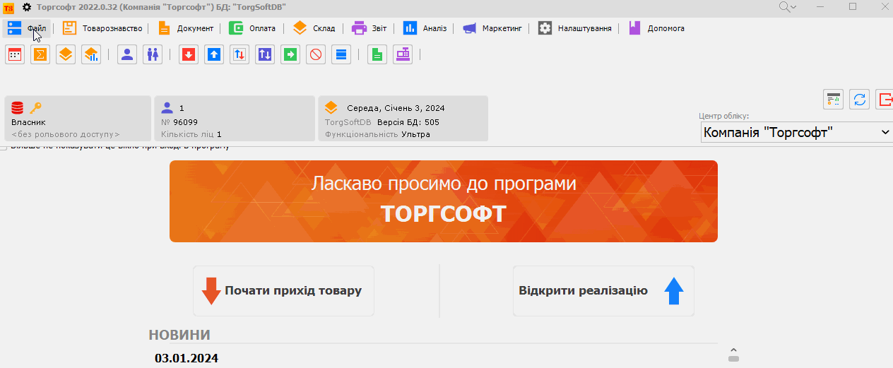Click the green document toolbar icon
The width and height of the screenshot is (893, 368).
(377, 54)
